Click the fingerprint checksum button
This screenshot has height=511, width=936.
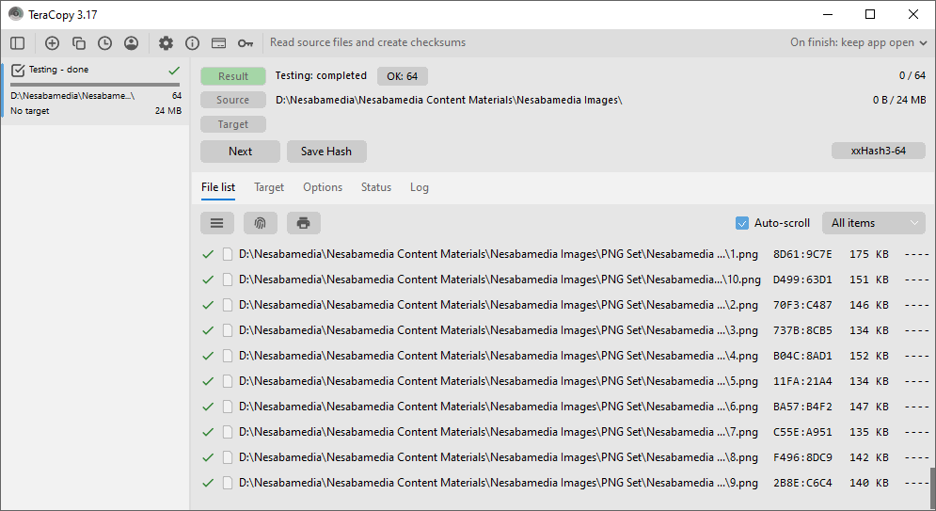tap(261, 223)
